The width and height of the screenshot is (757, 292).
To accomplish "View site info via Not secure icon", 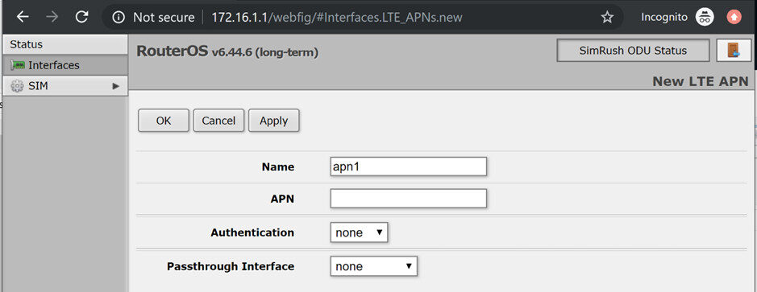I will pos(119,18).
